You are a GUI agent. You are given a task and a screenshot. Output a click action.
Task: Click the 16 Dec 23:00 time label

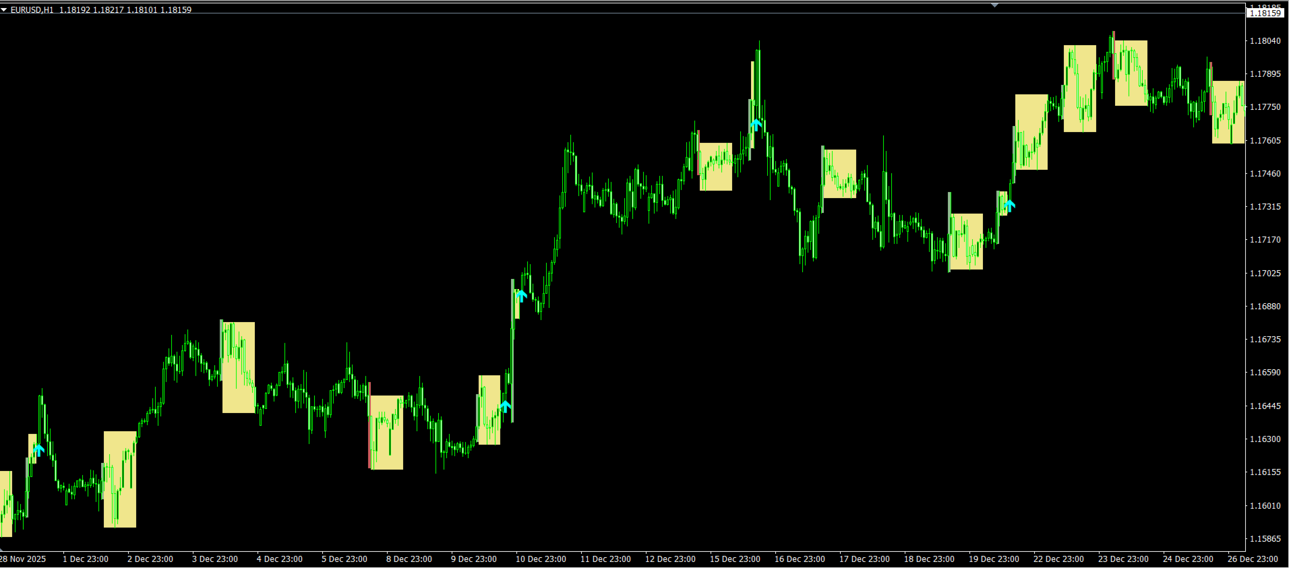coord(800,559)
